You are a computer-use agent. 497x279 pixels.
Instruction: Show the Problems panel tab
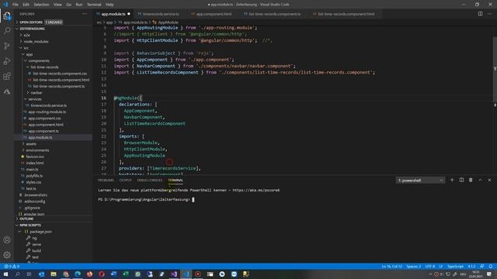click(106, 180)
